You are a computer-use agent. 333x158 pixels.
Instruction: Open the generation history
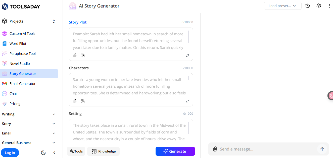307,6
